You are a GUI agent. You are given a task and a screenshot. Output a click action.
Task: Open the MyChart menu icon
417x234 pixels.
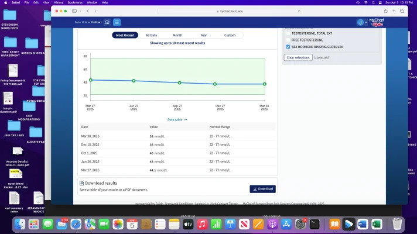coord(117,22)
